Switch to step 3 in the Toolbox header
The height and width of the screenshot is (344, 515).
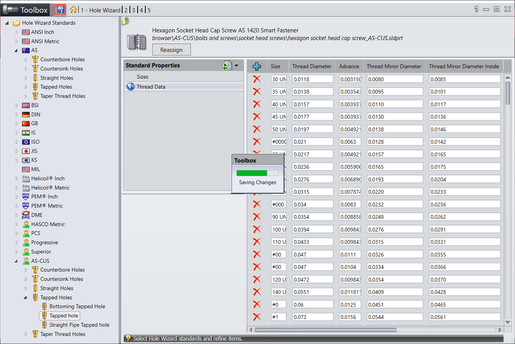pos(133,10)
